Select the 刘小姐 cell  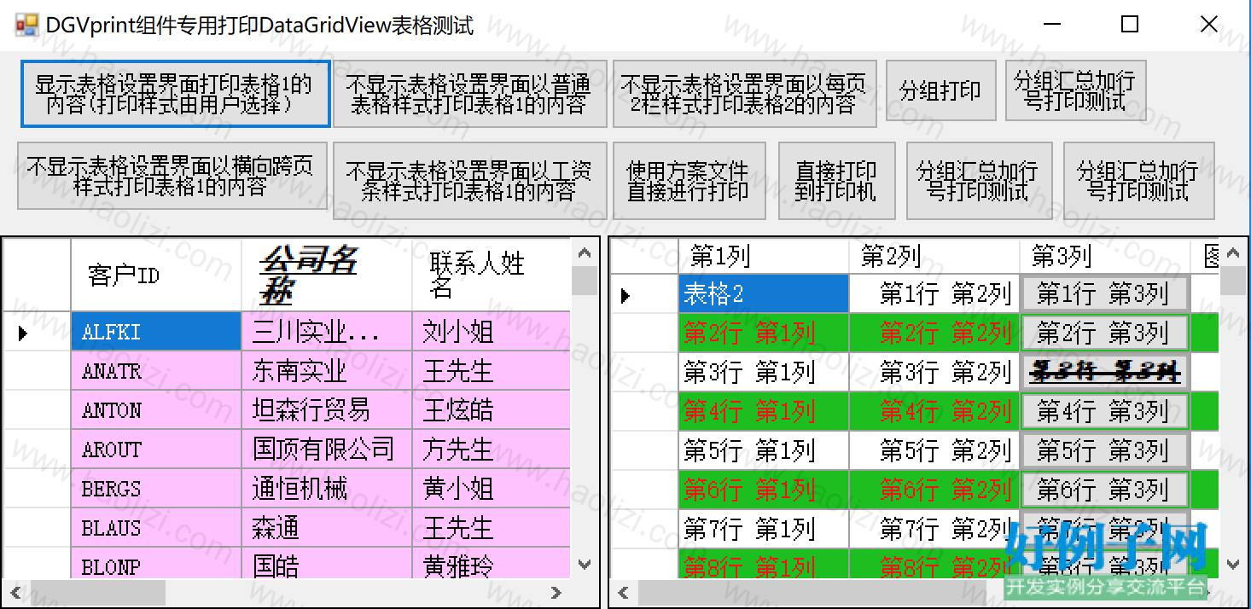pos(492,331)
